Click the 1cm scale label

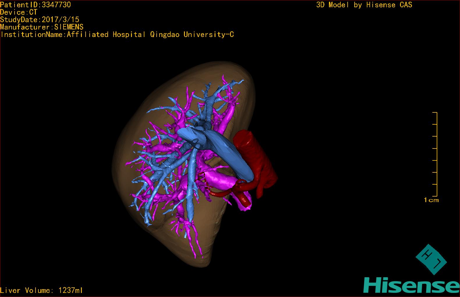coord(431,200)
